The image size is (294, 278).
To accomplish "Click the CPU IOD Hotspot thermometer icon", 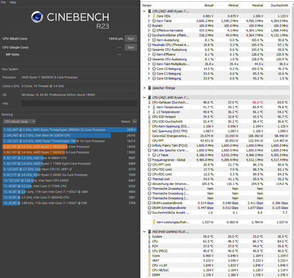I will coord(150,116).
